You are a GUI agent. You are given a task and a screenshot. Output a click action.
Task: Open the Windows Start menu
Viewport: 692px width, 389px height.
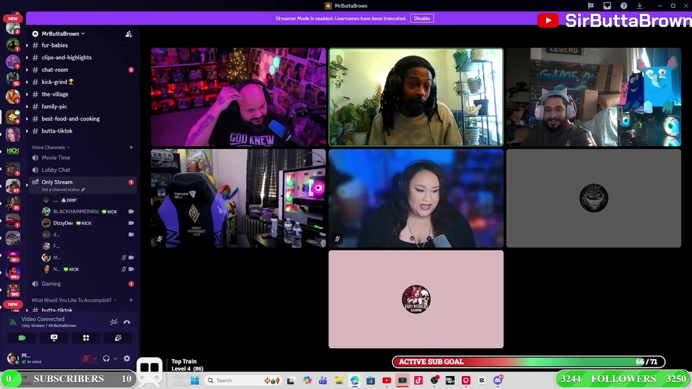coord(195,380)
